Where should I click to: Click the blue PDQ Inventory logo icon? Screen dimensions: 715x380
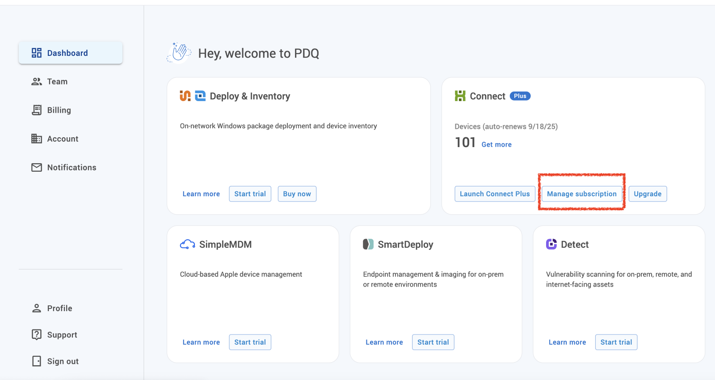[200, 96]
